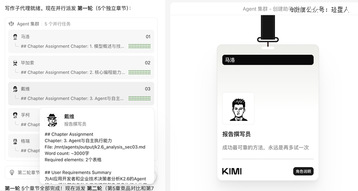The height and width of the screenshot is (191, 358).
Task: Click 格瑞's avatar icon
Action: point(15,141)
